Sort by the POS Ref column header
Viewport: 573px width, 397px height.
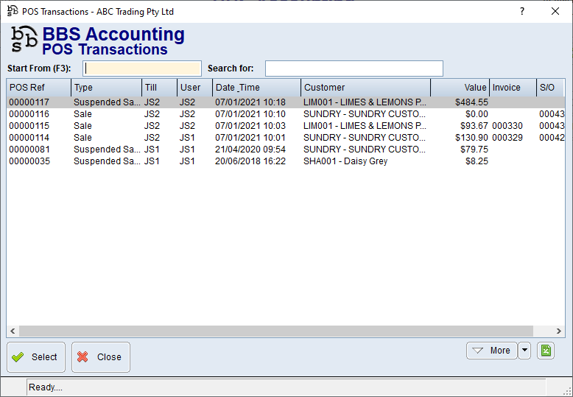[38, 88]
